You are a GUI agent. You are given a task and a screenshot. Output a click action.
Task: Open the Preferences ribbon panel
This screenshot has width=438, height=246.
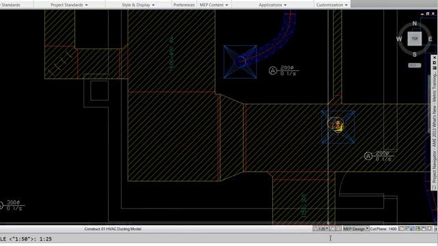coord(184,5)
